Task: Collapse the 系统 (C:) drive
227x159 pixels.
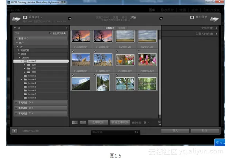Action: tap(16, 38)
